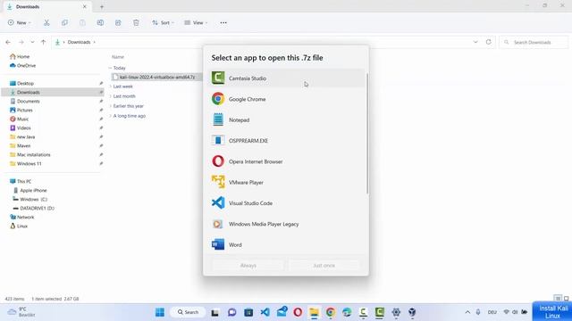This screenshot has height=321, width=572.
Task: Open the New item dropdown
Action: (20, 22)
